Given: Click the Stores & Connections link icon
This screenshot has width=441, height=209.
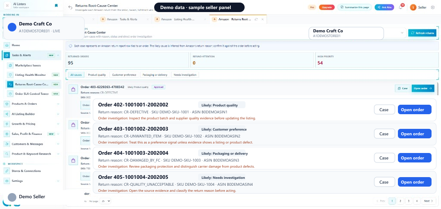Looking at the screenshot, I should (7, 171).
